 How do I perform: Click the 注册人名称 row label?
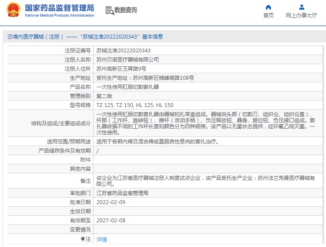[x=78, y=60]
